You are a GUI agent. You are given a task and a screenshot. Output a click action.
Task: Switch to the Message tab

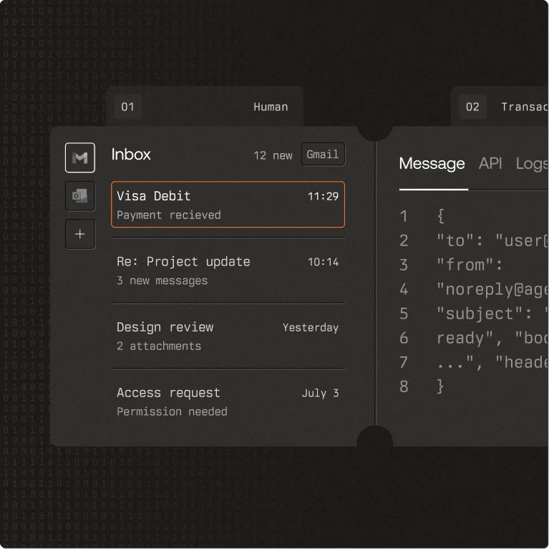432,164
